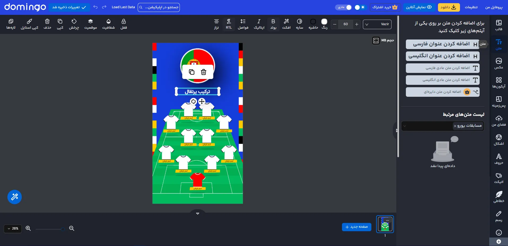Open Photo (عکس) sidebar panel
This screenshot has height=246, width=508.
(x=499, y=64)
